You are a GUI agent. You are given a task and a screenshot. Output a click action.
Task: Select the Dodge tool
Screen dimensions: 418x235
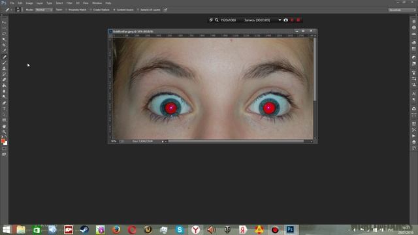pyautogui.click(x=4, y=97)
